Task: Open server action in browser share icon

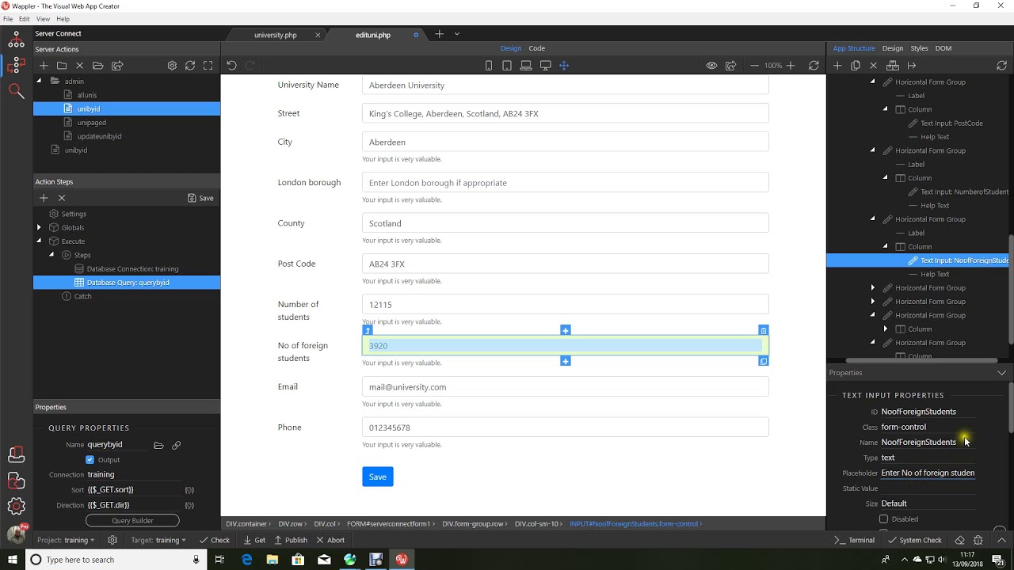Action: pyautogui.click(x=117, y=66)
